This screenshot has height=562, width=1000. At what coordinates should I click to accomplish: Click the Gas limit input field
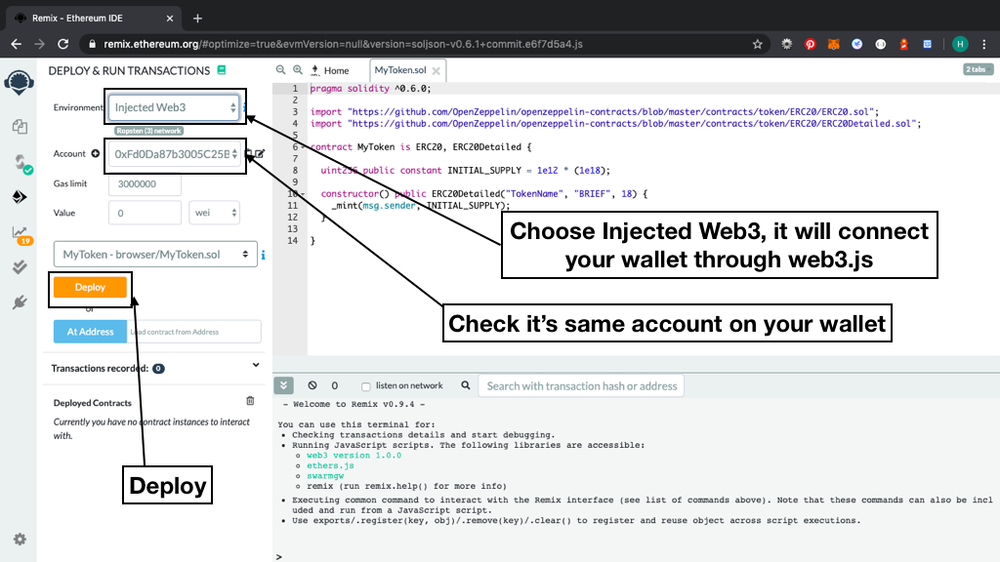[x=145, y=183]
